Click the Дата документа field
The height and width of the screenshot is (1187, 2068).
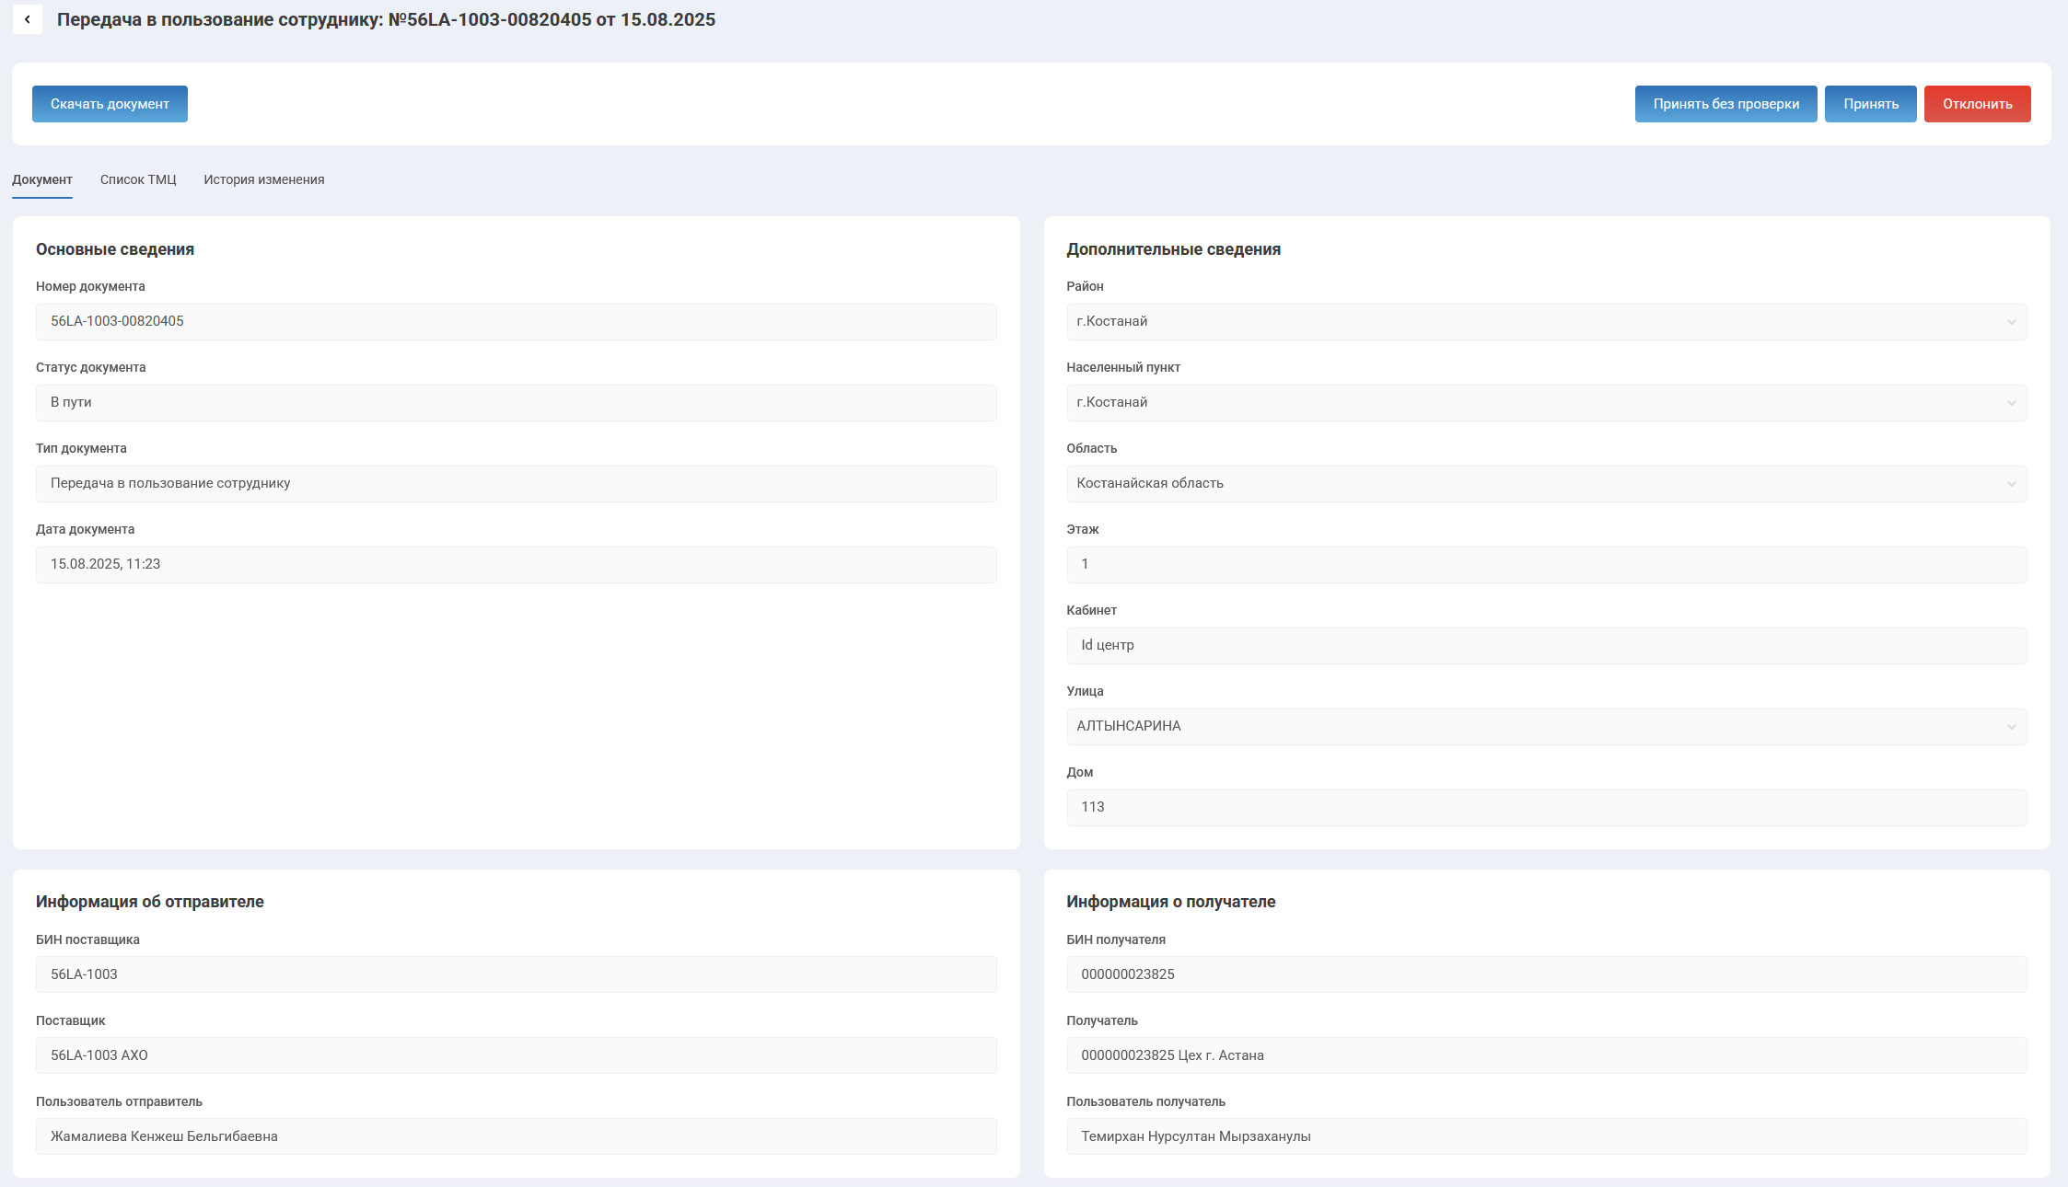point(516,565)
